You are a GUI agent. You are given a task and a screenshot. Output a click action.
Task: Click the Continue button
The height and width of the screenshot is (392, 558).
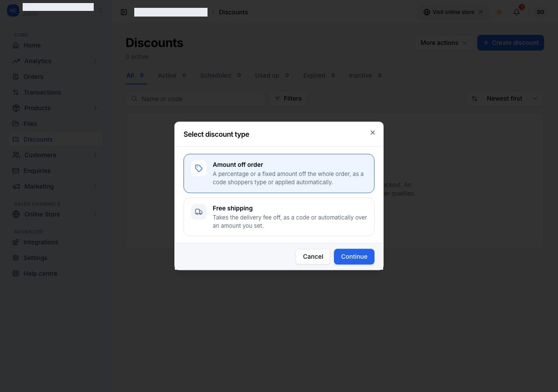click(354, 257)
